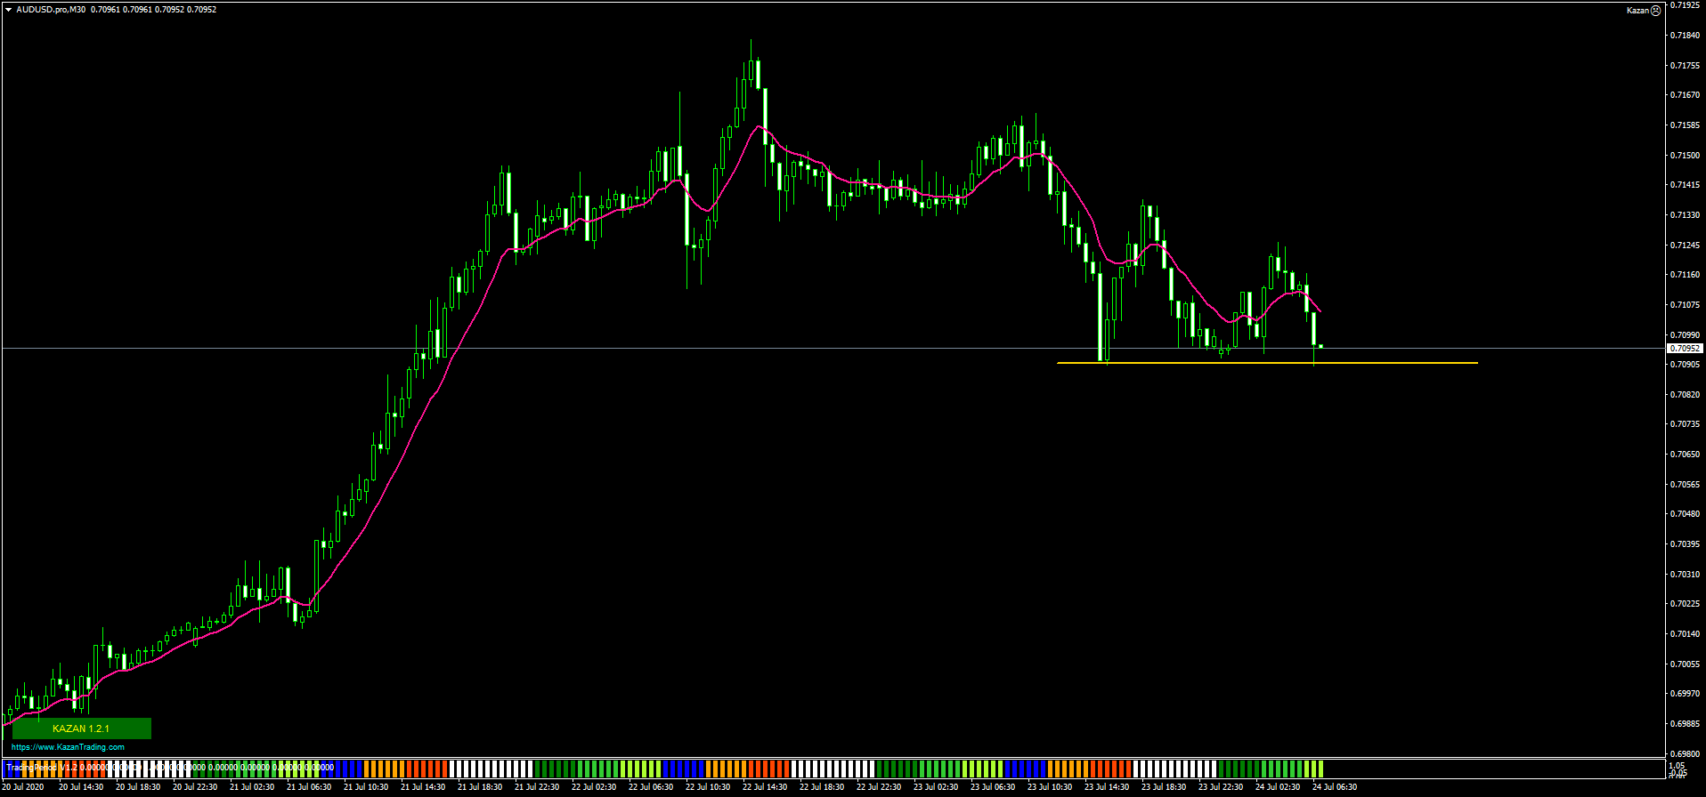Viewport: 1706px width, 797px height.
Task: Click the 21 Jul 06:30 time label
Action: [309, 787]
